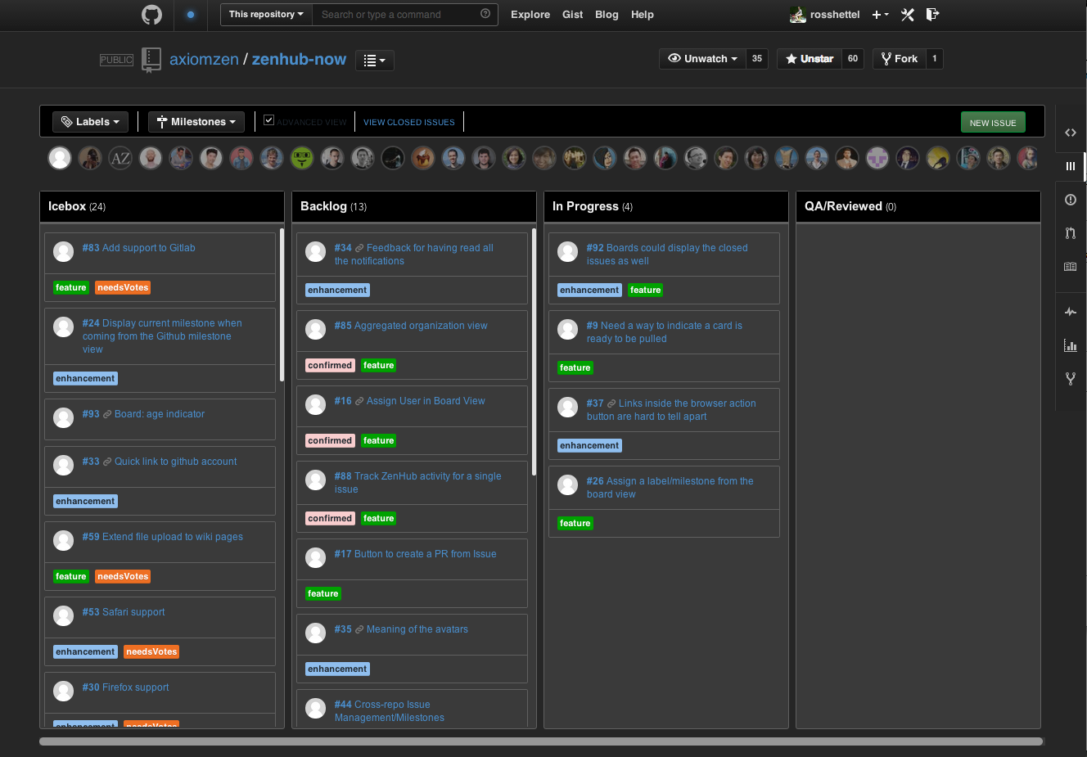Click the sign out icon
Screen dimensions: 1087x757
[932, 14]
